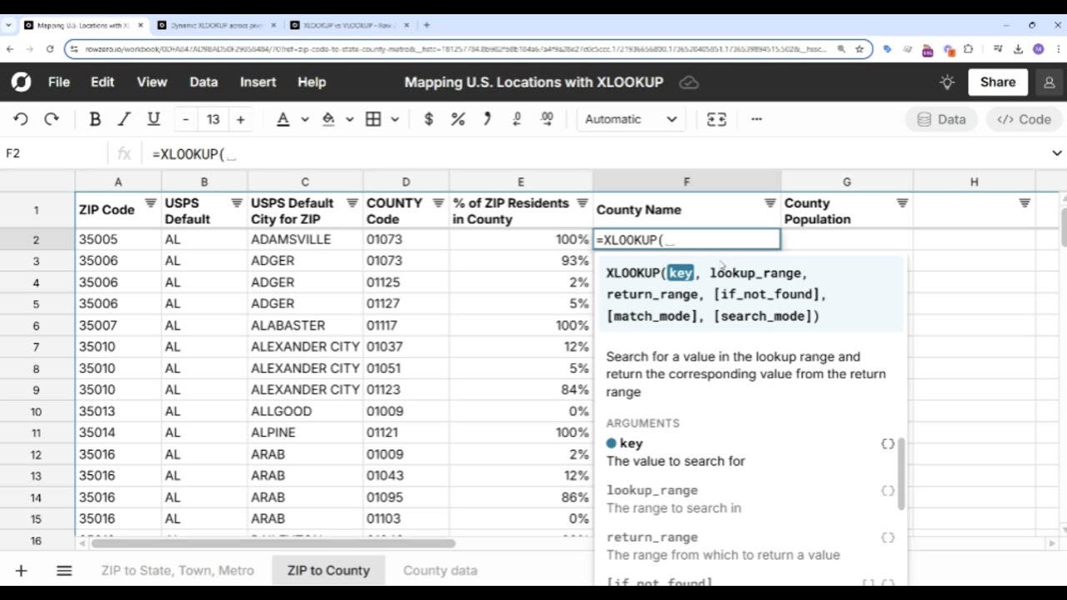Screen dimensions: 1067x600
Task: Open the Help menu
Action: (312, 82)
